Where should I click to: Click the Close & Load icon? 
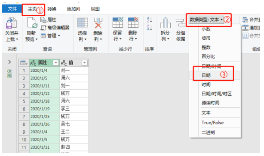pyautogui.click(x=12, y=23)
